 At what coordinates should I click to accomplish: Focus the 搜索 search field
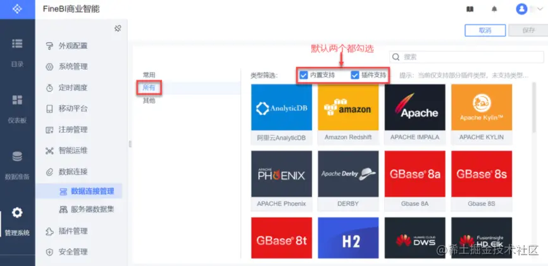click(466, 57)
